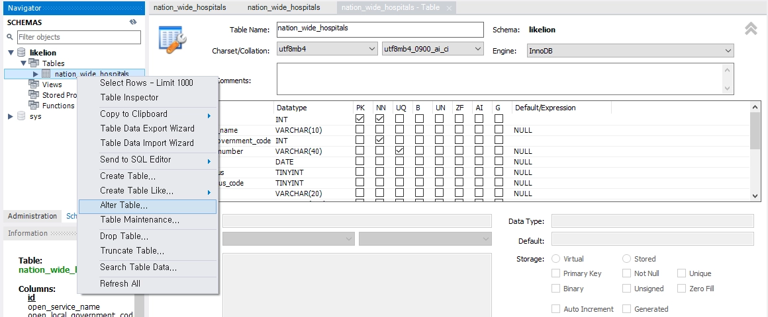Click the Views folder icon
Screen dimensions: 768x317
pyautogui.click(x=34, y=84)
